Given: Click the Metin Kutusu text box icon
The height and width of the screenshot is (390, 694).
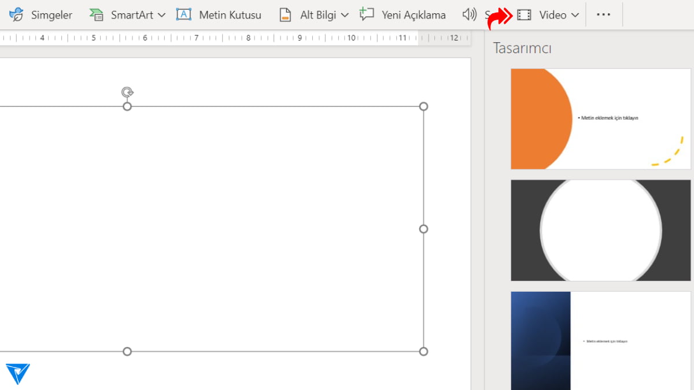Looking at the screenshot, I should pos(184,14).
